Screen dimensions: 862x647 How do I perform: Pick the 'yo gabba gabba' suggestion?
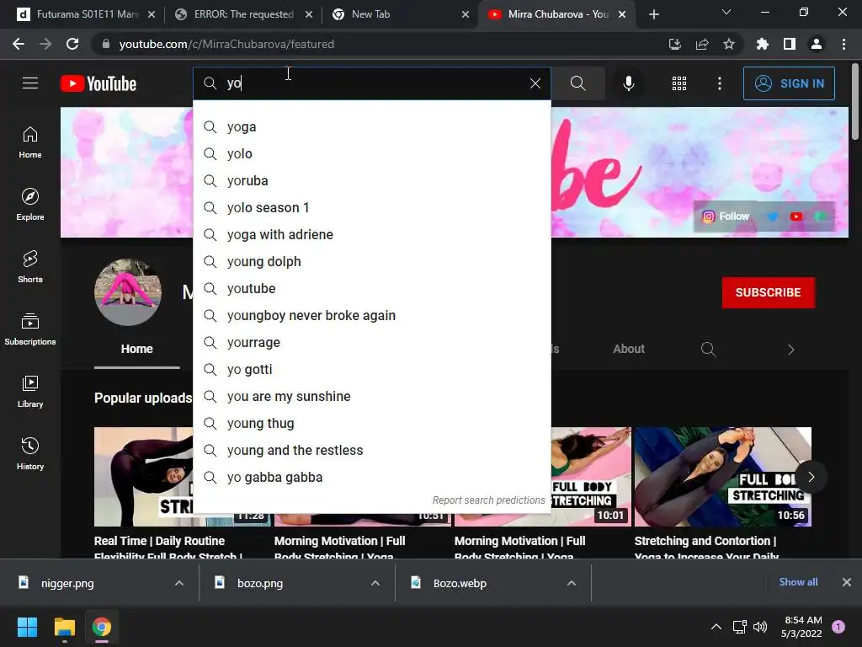coord(372,478)
